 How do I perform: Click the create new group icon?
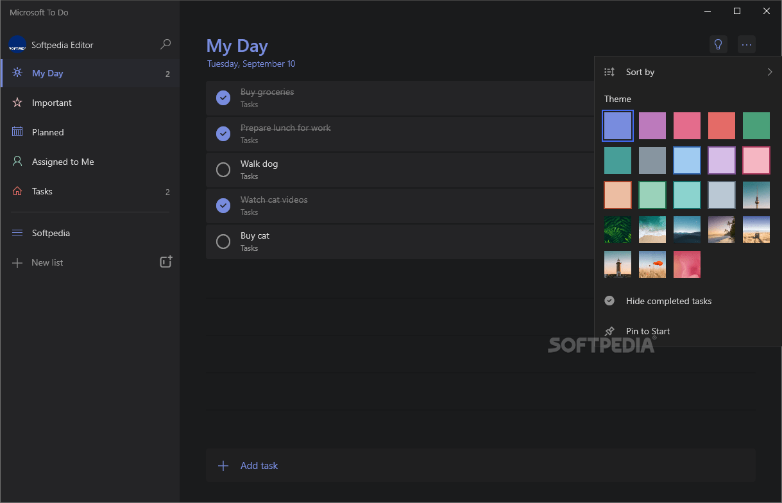166,262
